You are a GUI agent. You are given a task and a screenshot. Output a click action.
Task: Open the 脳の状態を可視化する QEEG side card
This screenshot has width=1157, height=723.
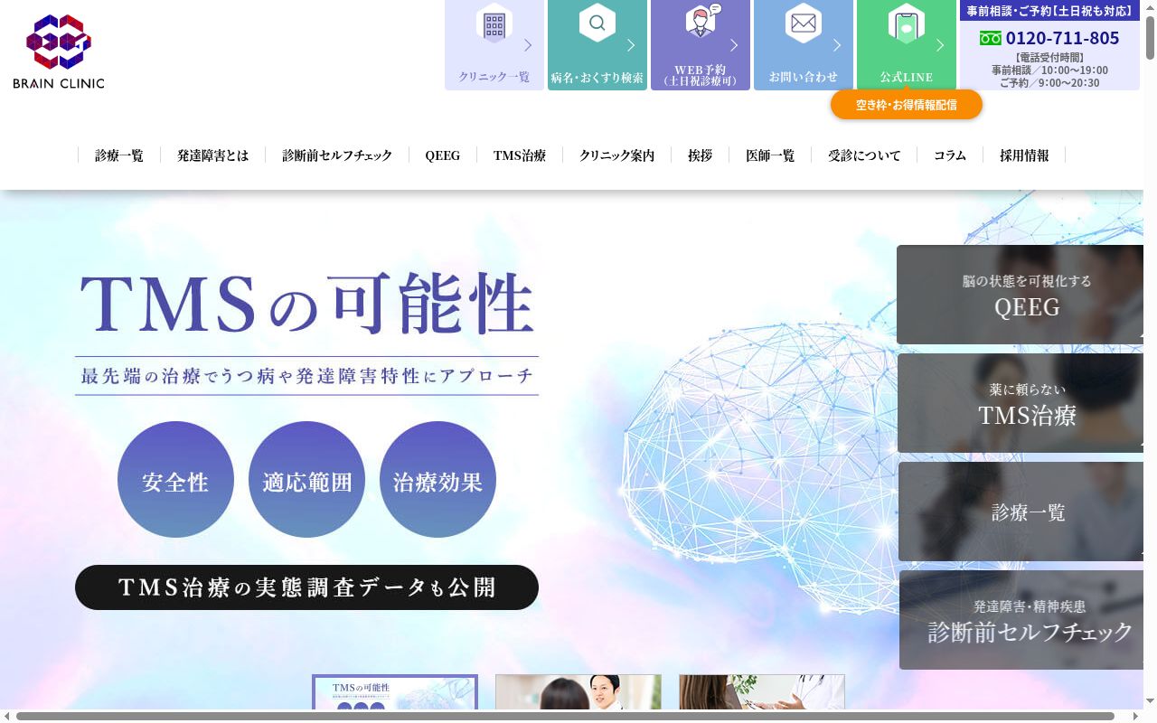tap(1021, 295)
